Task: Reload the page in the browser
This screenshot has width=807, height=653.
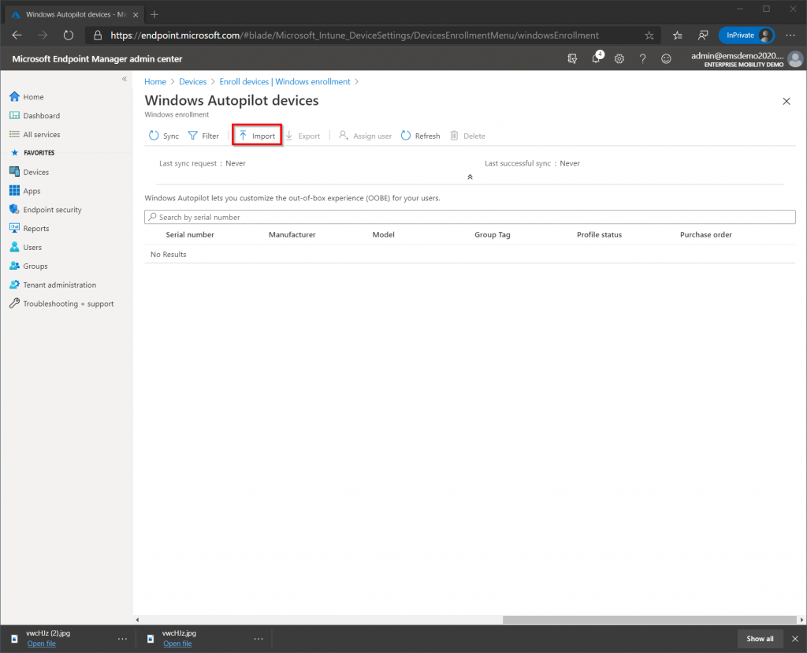Action: [x=69, y=35]
